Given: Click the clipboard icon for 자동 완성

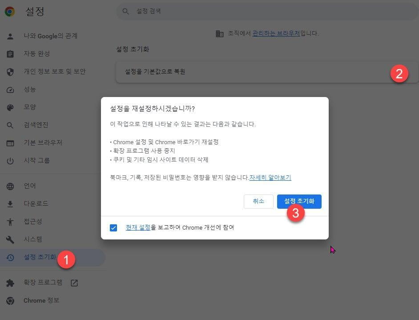Looking at the screenshot, I should (x=10, y=54).
